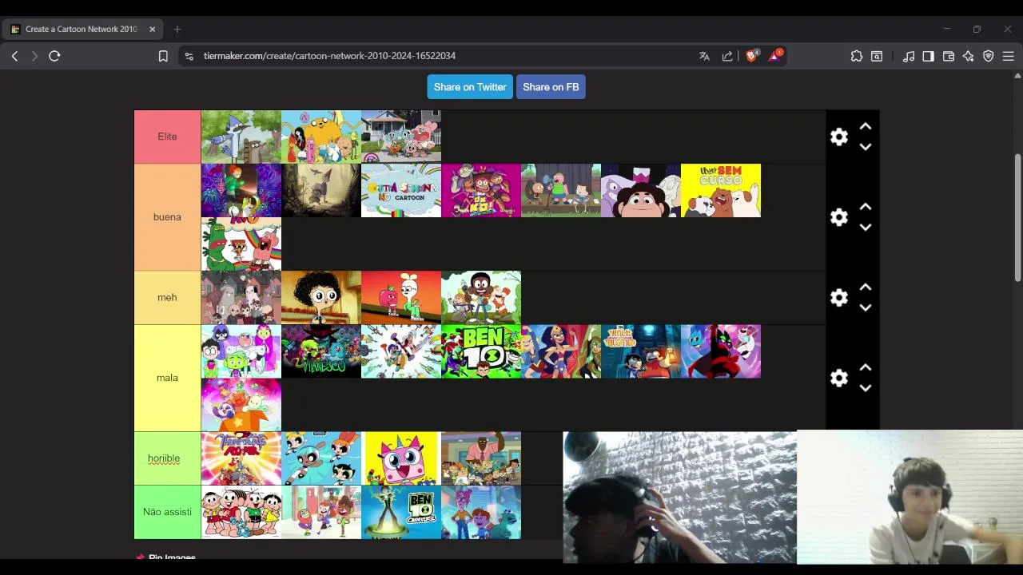
Task: Move the mala row down
Action: coord(866,388)
